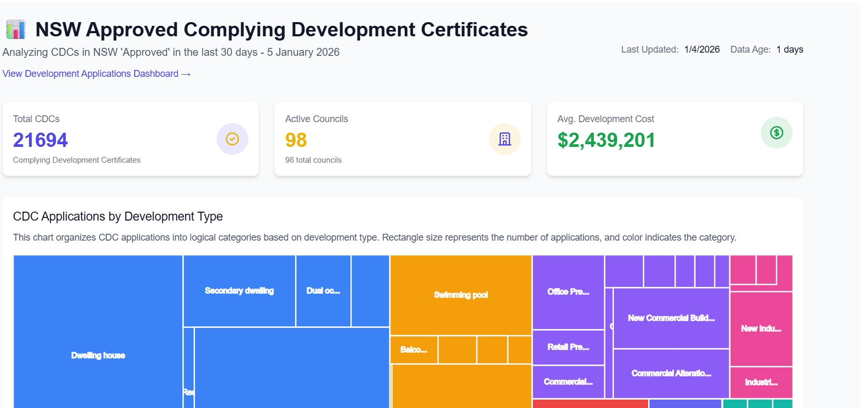Viewport: 860px width, 408px height.
Task: Click the checkmark icon in Total CDCs card
Action: point(232,139)
